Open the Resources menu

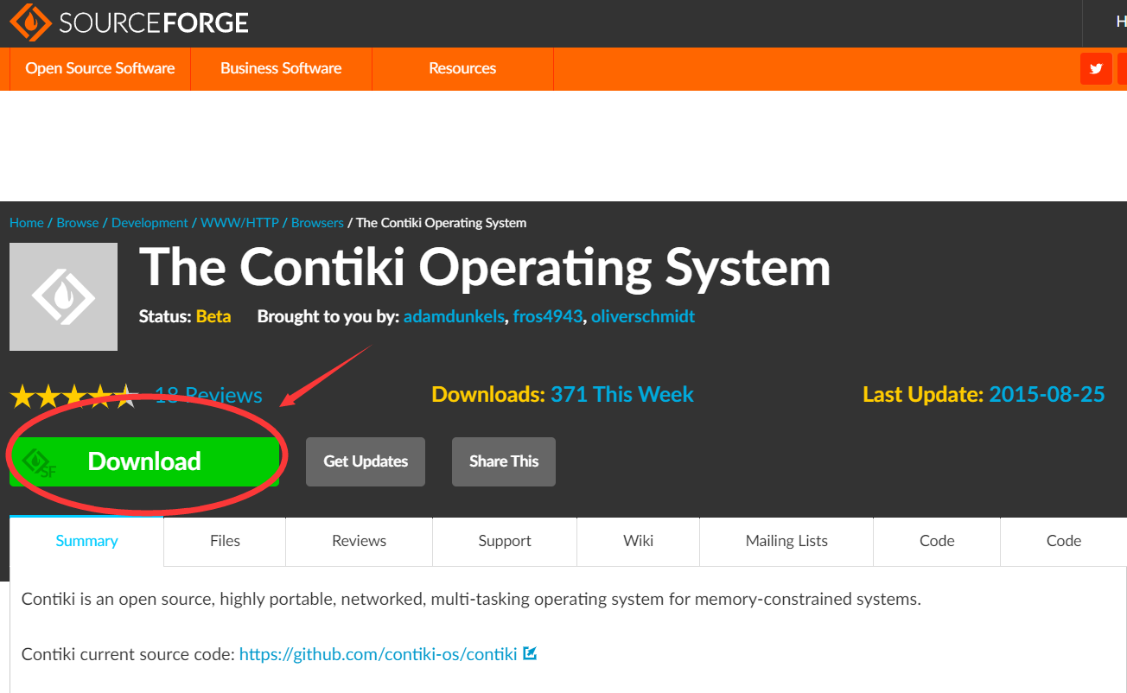click(462, 68)
